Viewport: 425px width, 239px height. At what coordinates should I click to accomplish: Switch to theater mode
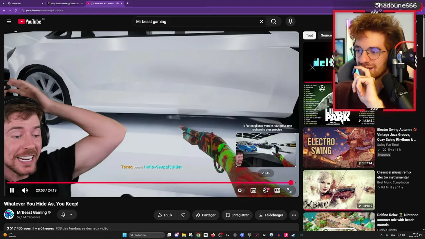(x=277, y=191)
